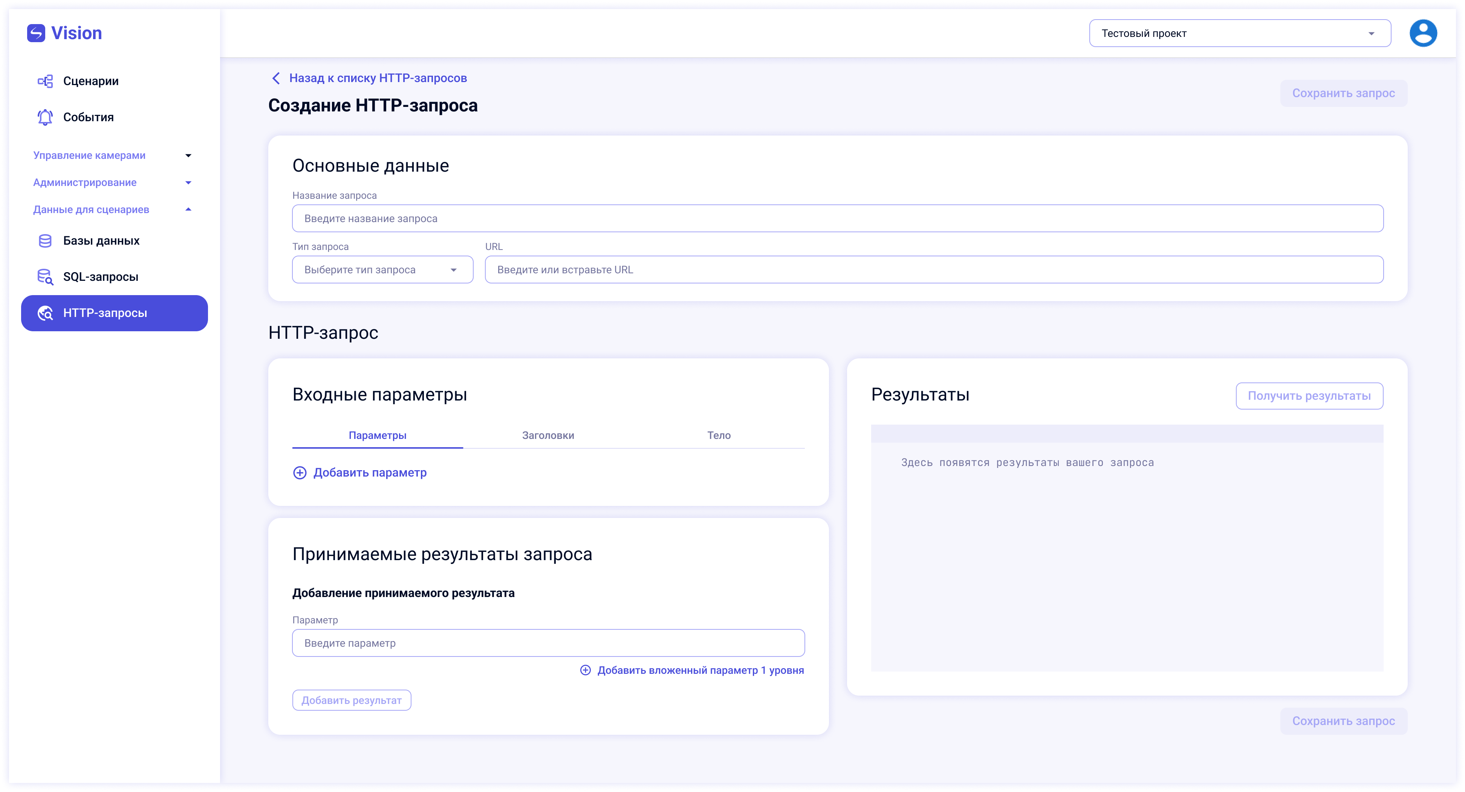Switch to the Заголовки tab

[x=547, y=435]
